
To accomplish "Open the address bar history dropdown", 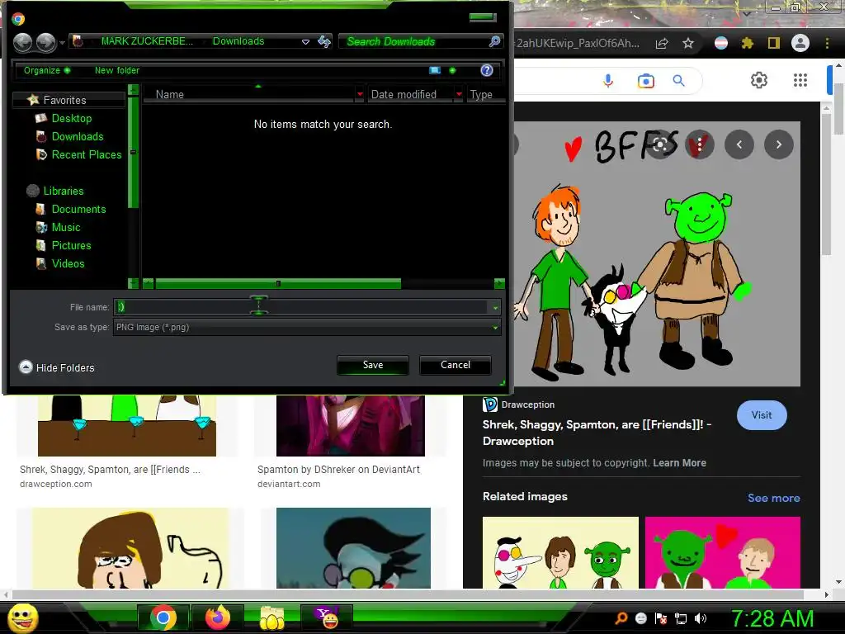I will [305, 41].
